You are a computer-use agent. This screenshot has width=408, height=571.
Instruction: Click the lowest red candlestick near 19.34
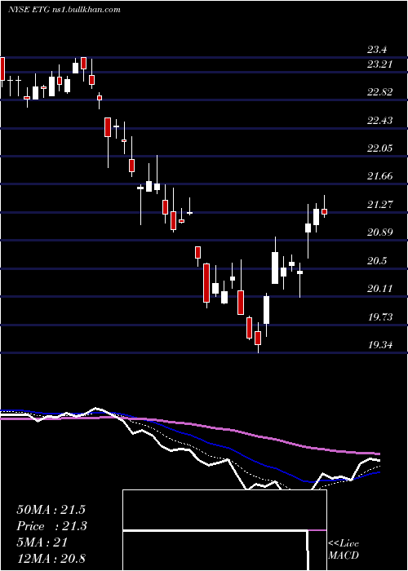pos(258,338)
